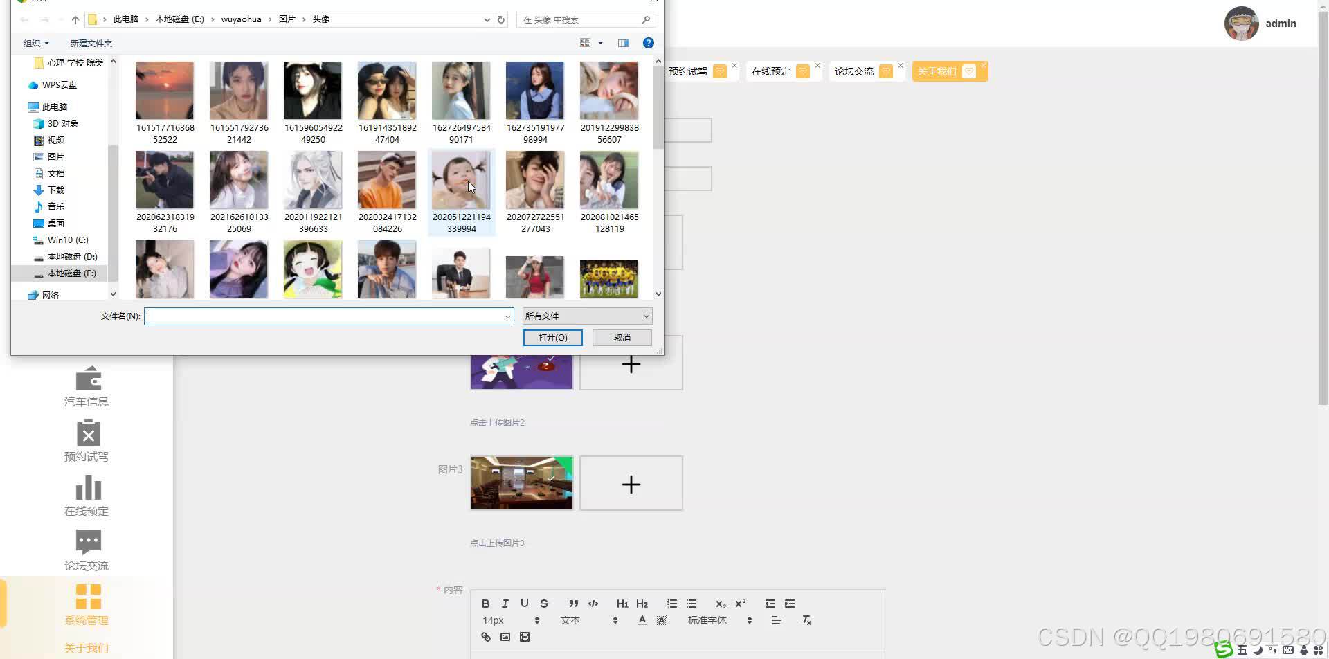This screenshot has height=659, width=1329.
Task: Insert a code block in the editor
Action: click(x=593, y=604)
